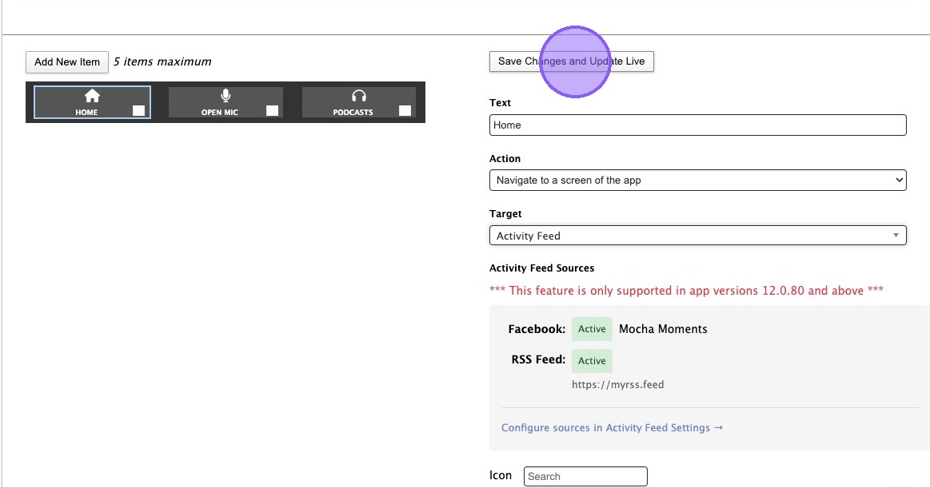The width and height of the screenshot is (930, 488).
Task: Click the Mocha Moments Facebook source name
Action: (663, 329)
